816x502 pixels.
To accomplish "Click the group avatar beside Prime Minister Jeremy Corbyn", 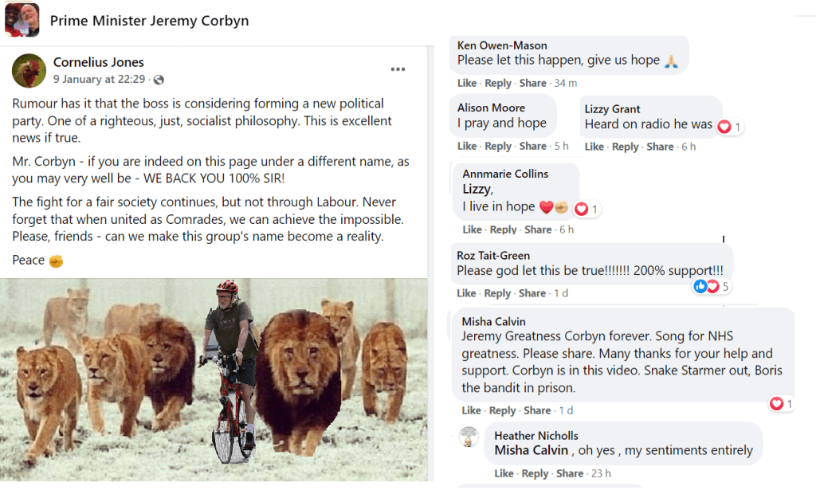I will pyautogui.click(x=22, y=20).
